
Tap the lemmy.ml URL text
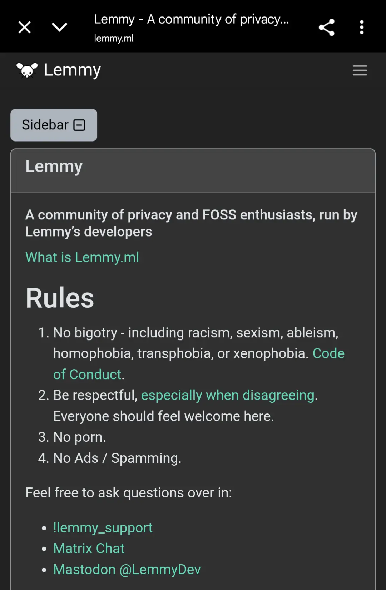pos(114,38)
